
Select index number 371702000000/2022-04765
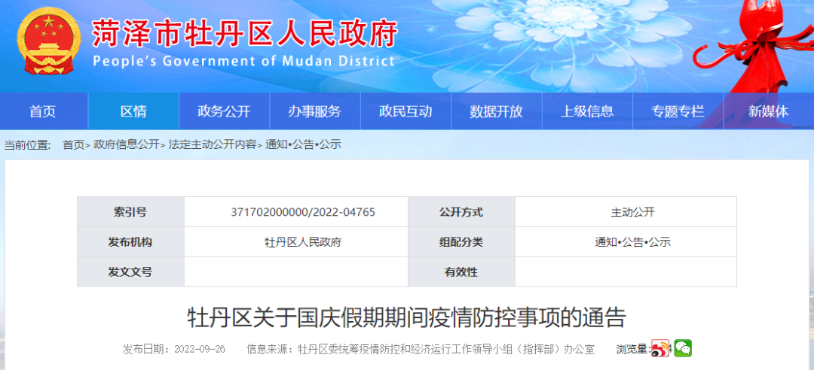point(303,212)
